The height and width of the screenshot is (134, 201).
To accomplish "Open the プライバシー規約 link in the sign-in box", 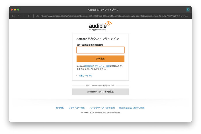I will click(x=102, y=66).
